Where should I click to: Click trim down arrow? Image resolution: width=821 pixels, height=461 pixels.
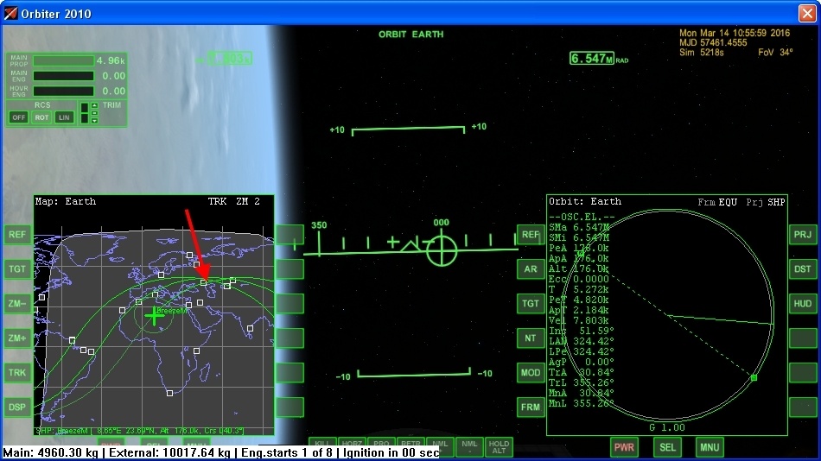(94, 120)
